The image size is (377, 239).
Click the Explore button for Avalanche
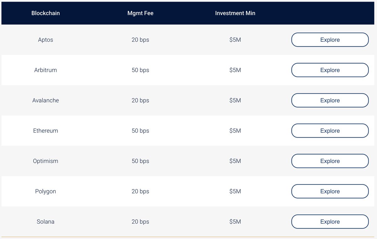point(330,100)
